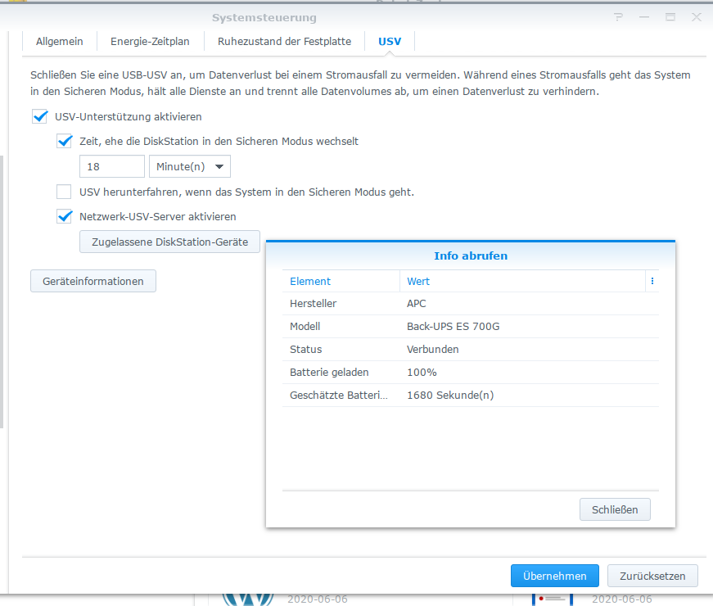Click the APC value cell
The height and width of the screenshot is (606, 713).
(x=416, y=304)
